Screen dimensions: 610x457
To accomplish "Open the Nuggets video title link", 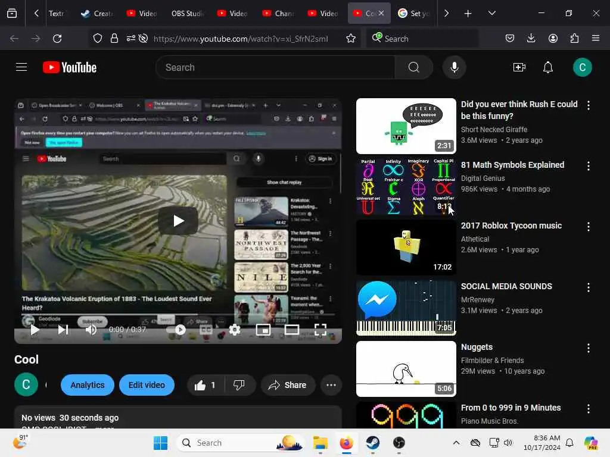I will coord(477,347).
